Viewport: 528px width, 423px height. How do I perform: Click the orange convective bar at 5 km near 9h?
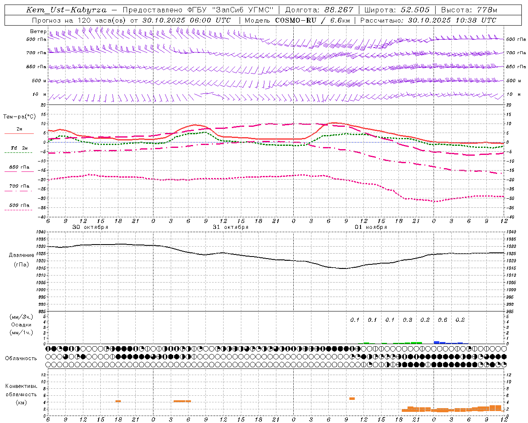pyautogui.click(x=352, y=398)
